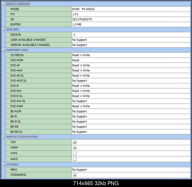
Task: Click buffer value 1.5 MB
Action: (77, 24)
